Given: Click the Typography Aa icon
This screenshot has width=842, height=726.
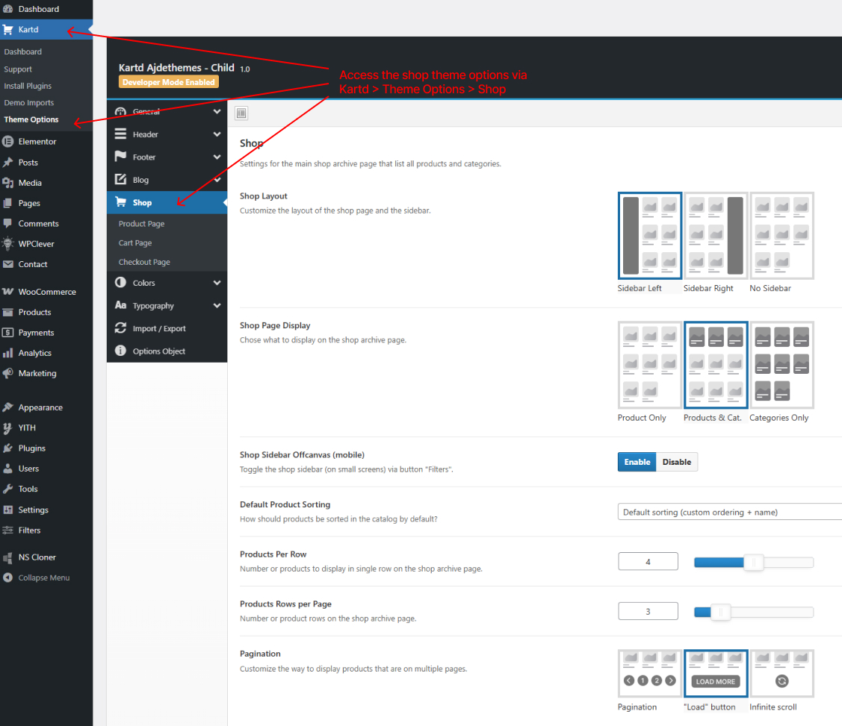Looking at the screenshot, I should [x=120, y=305].
